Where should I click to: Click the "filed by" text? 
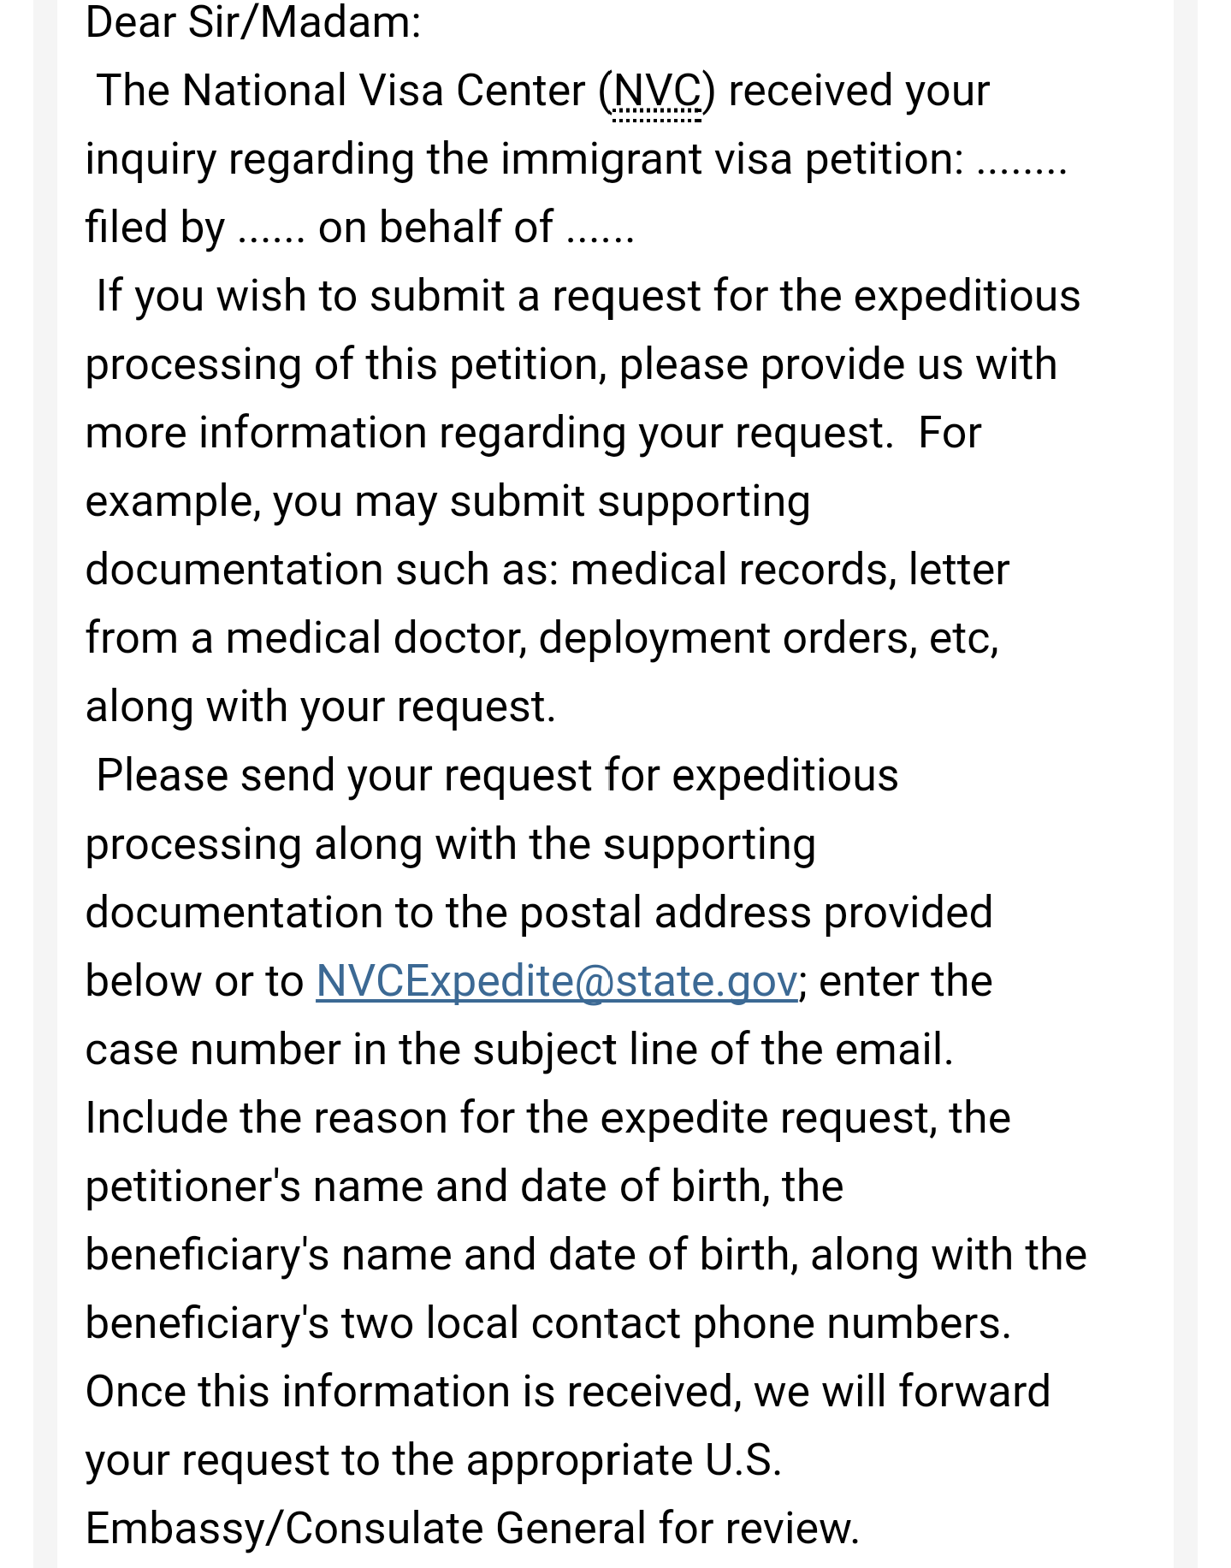(155, 228)
